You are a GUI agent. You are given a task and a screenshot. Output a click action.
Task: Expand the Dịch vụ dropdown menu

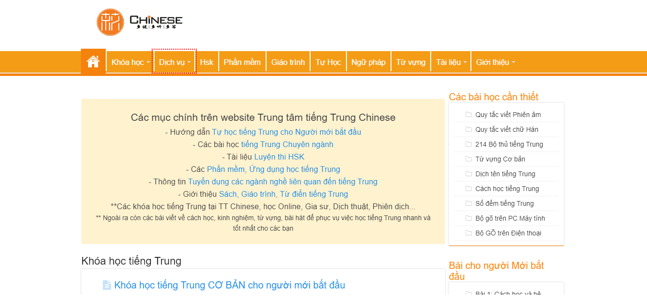pyautogui.click(x=174, y=62)
